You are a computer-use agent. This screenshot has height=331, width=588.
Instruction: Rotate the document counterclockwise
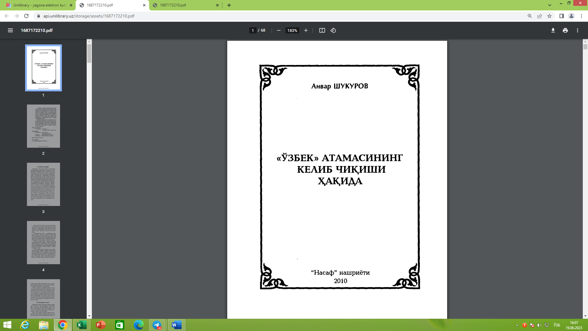click(333, 30)
